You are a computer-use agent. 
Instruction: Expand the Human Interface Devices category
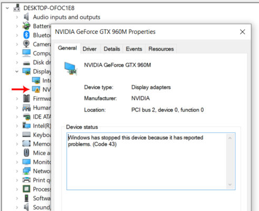[x=17, y=108]
